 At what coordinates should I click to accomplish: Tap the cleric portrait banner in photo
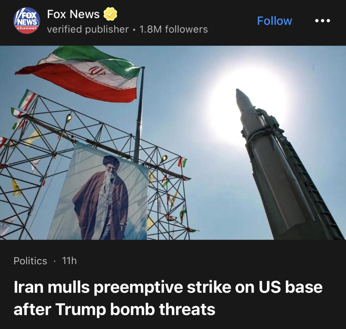click(99, 192)
